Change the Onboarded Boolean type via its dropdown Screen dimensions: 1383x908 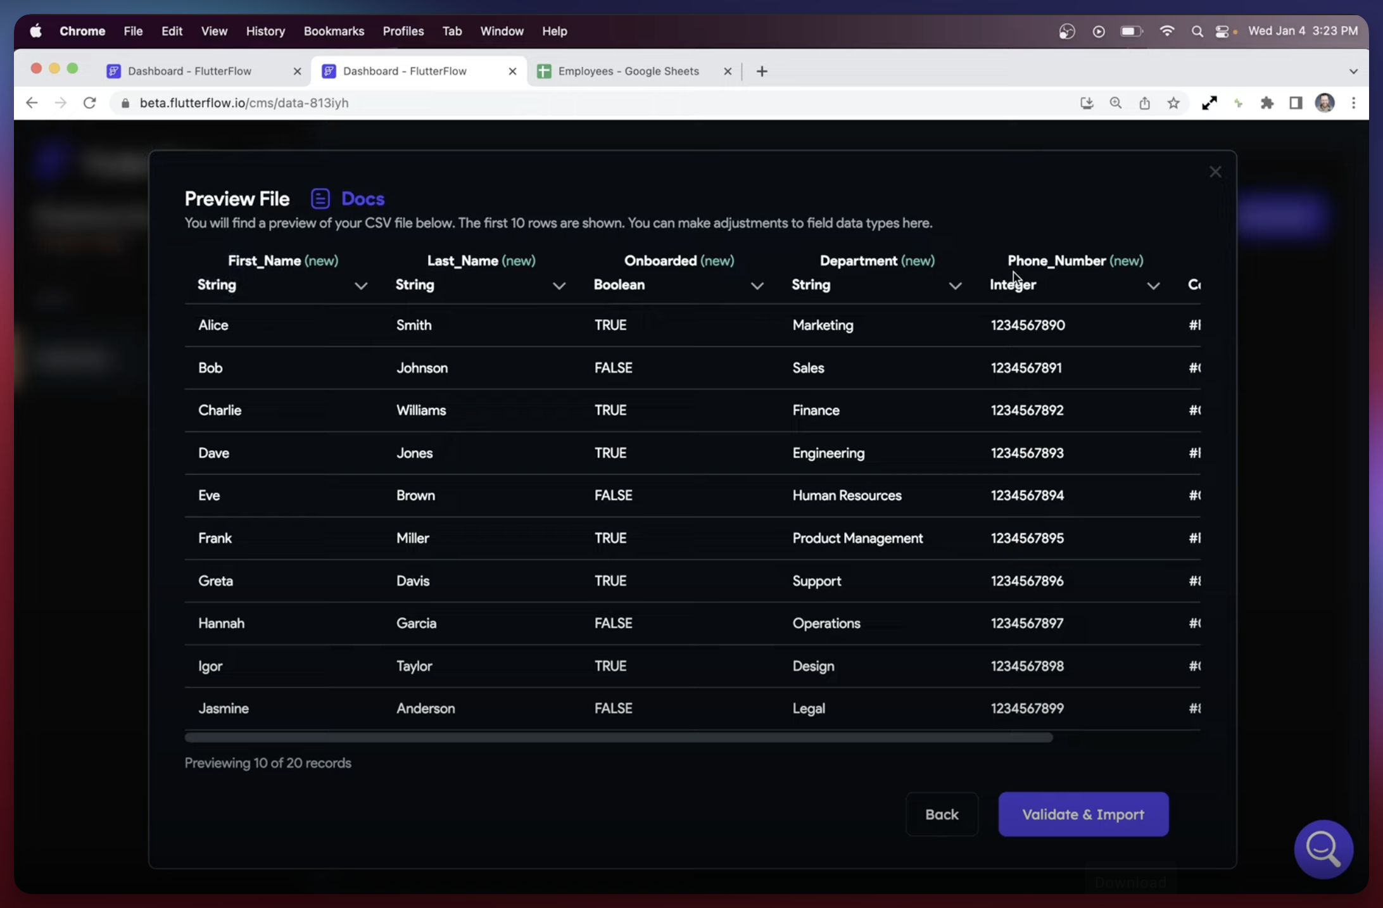(757, 286)
